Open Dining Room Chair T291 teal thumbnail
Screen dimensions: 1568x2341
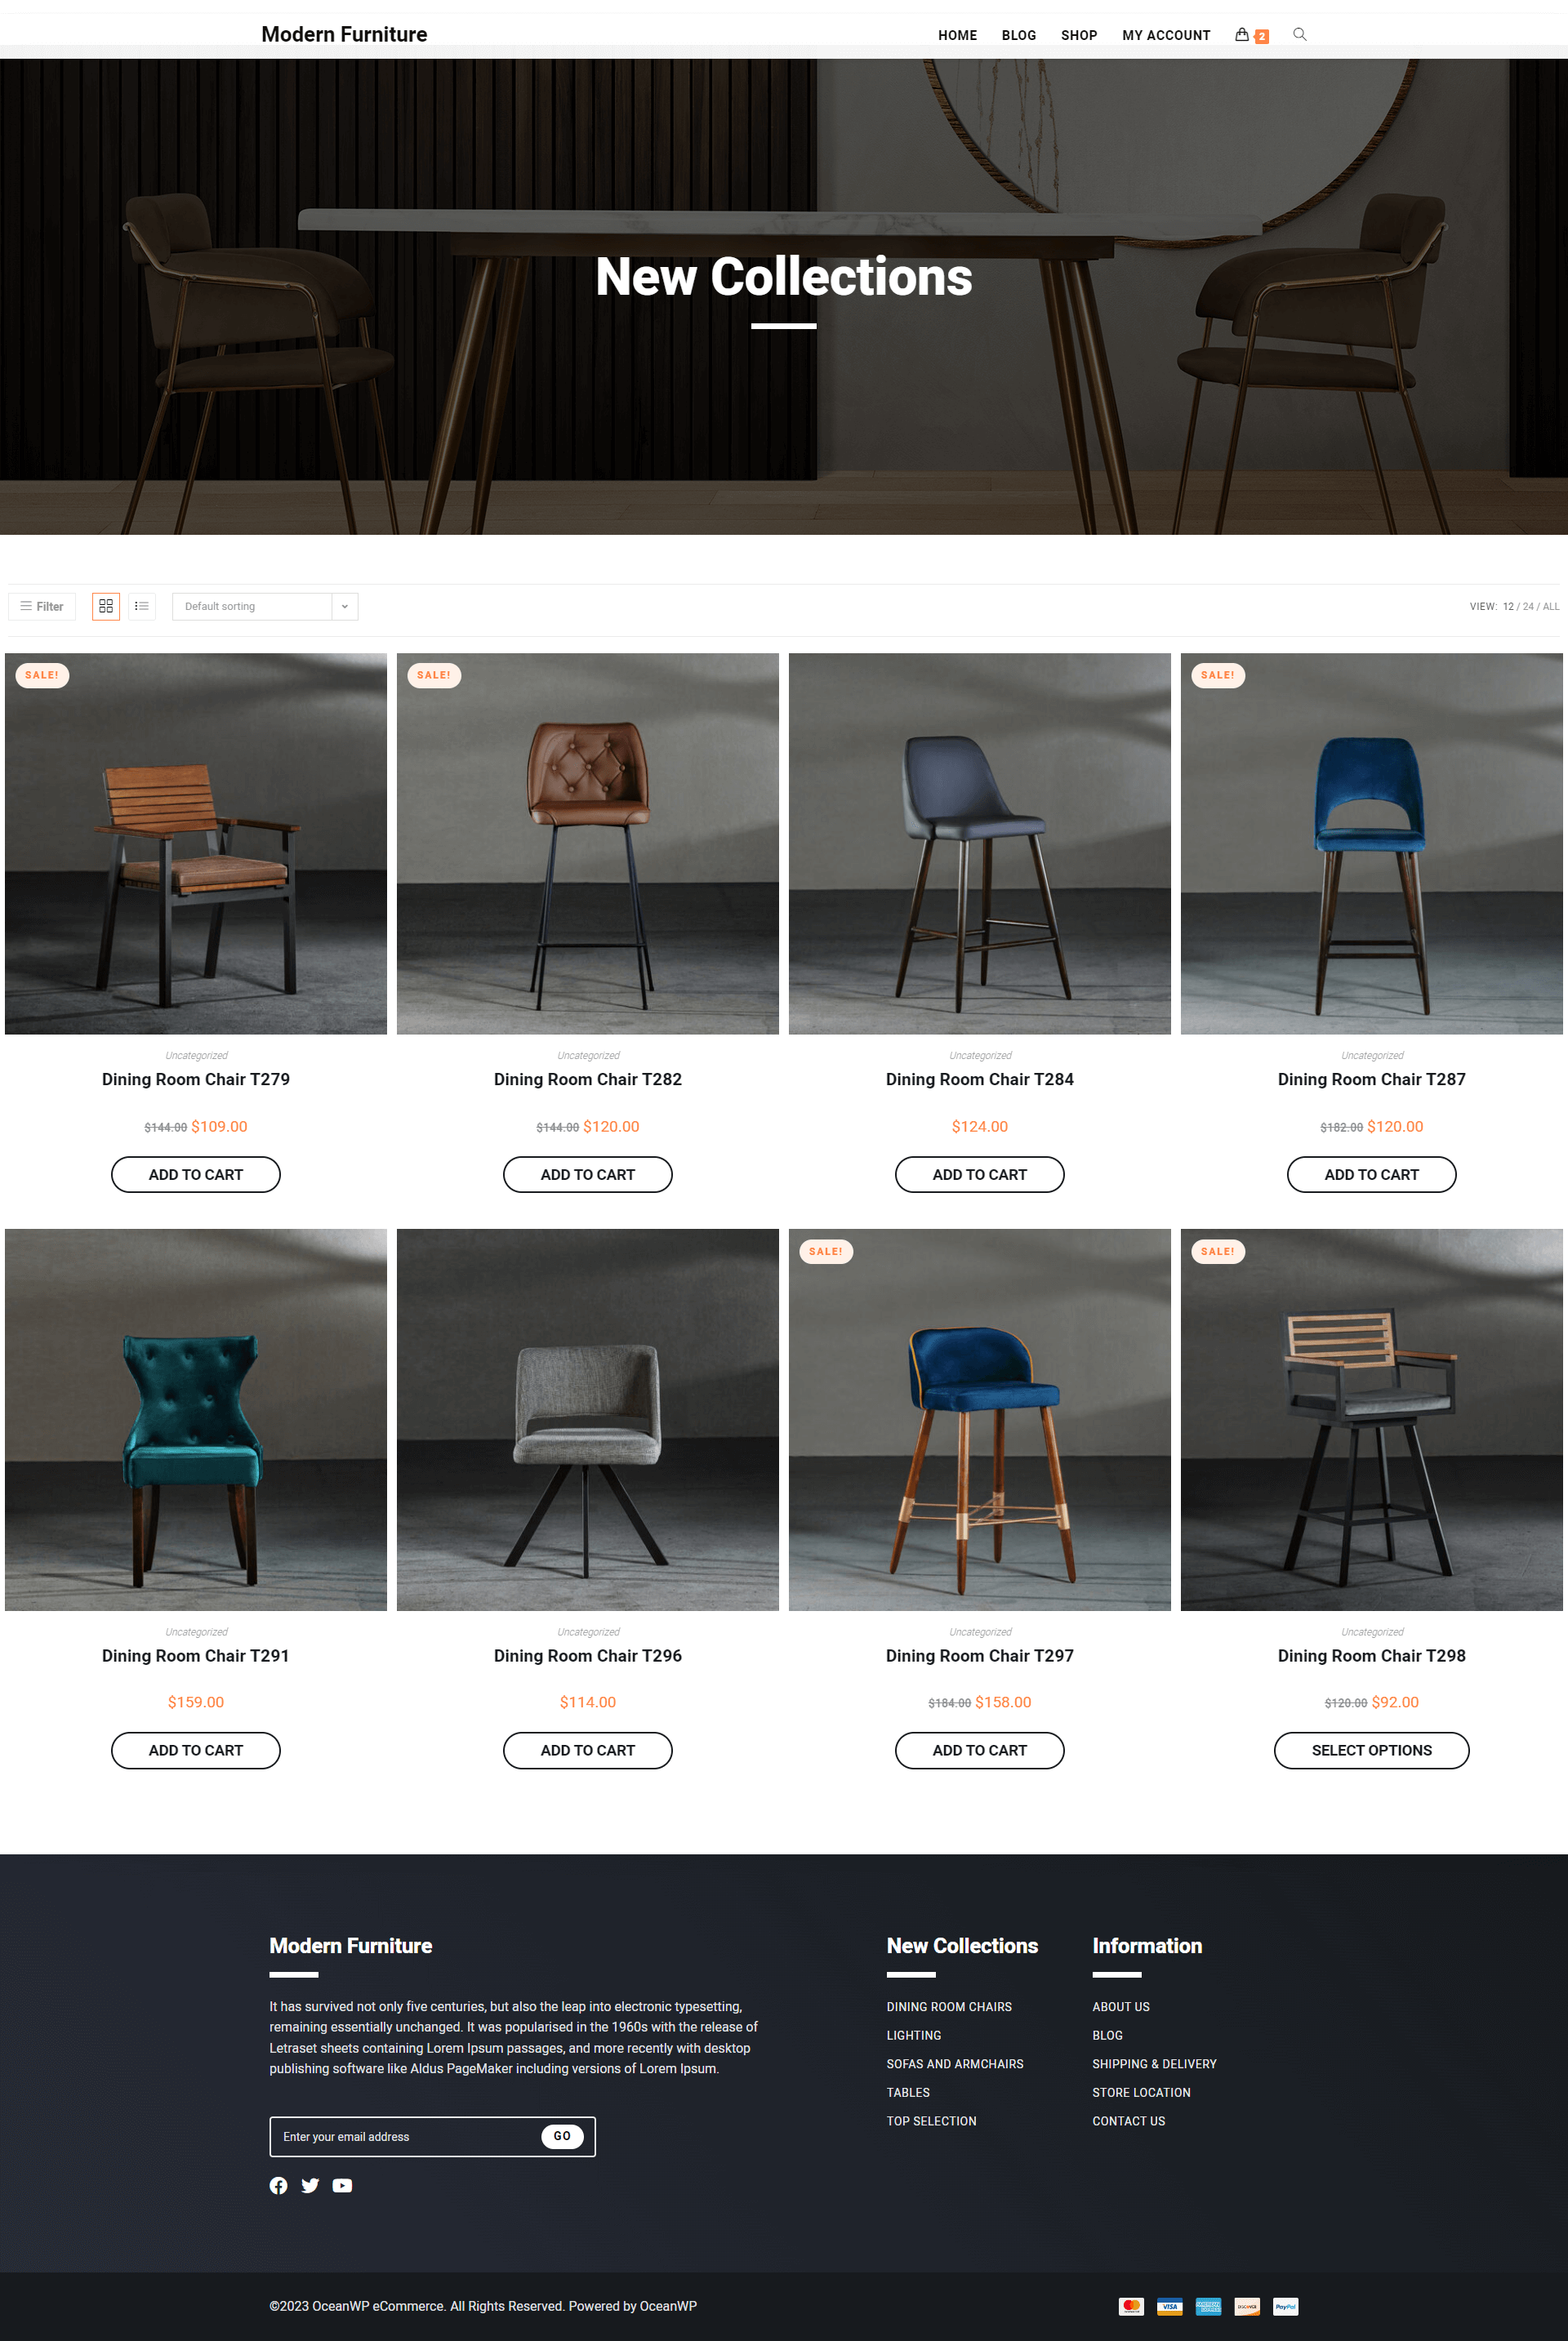(196, 1418)
